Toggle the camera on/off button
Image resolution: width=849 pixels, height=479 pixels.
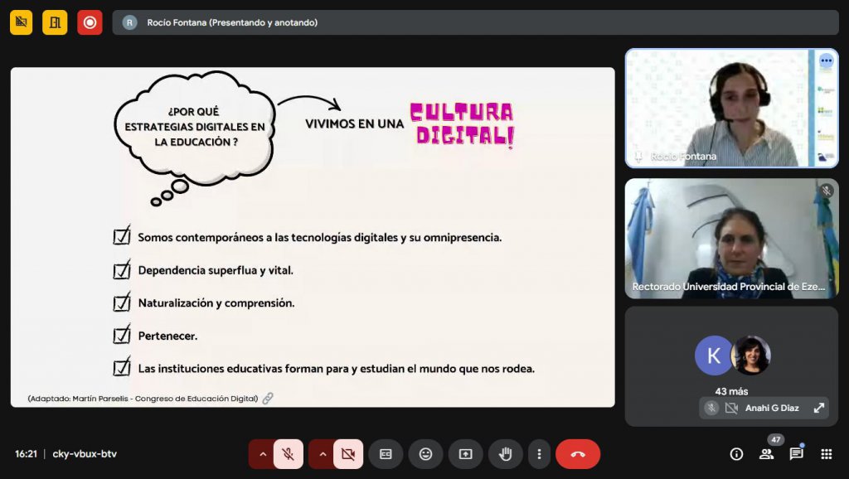(x=348, y=454)
